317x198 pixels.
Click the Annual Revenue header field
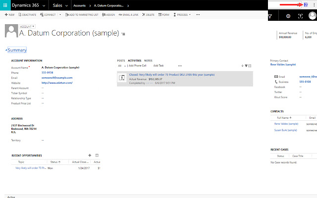288,35
